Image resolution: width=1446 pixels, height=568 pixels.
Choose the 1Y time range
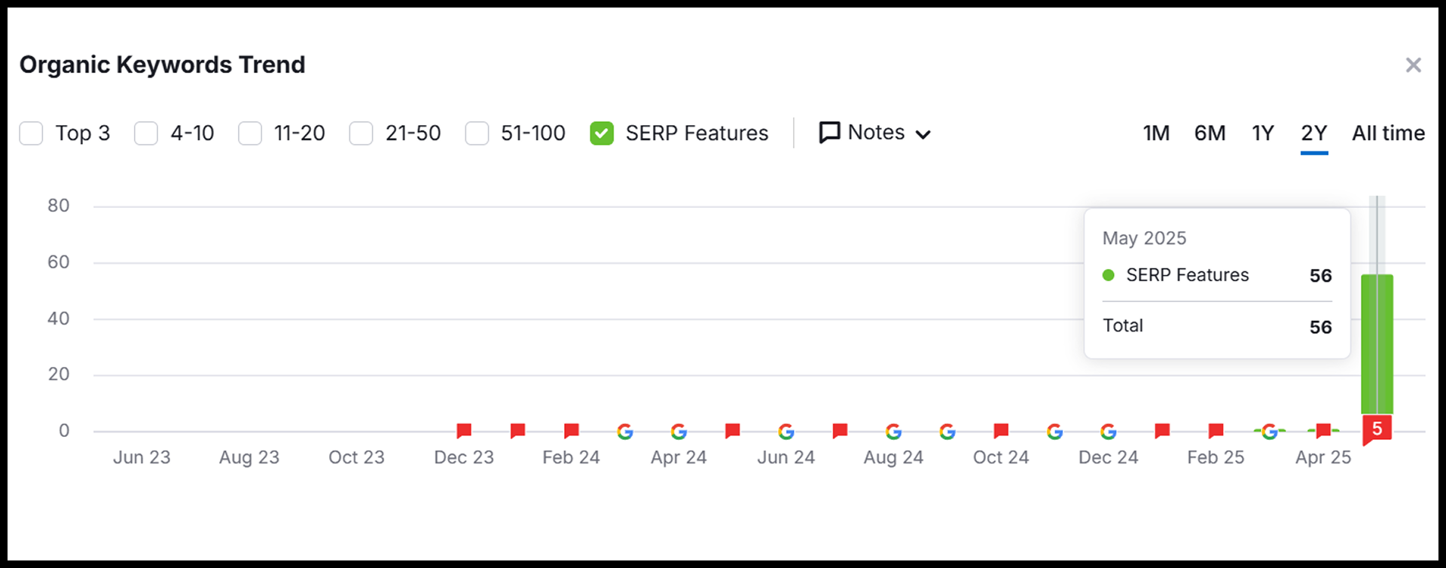pos(1263,133)
